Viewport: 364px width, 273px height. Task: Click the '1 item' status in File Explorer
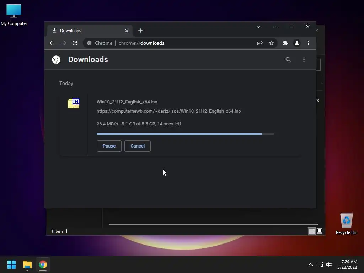tap(57, 231)
